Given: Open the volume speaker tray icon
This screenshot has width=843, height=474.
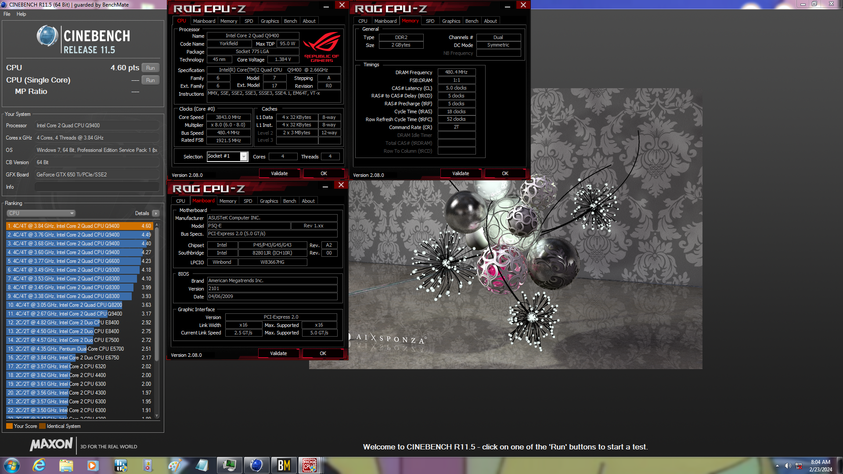Looking at the screenshot, I should (788, 466).
